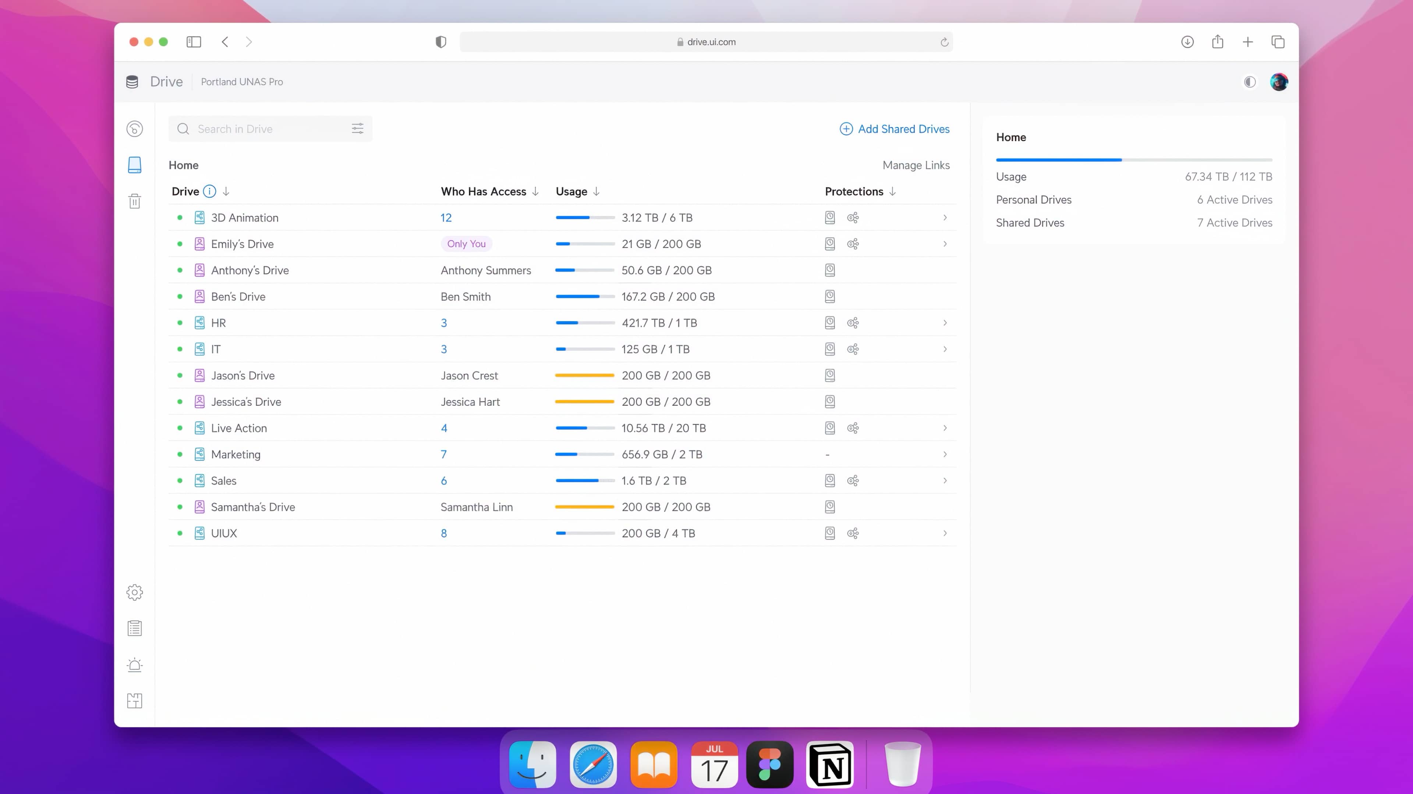Click the Only You access badge on Emily's Drive
This screenshot has height=794, width=1413.
[x=466, y=244]
